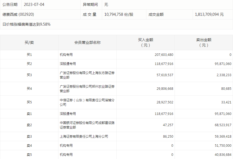Viewport: 233px width, 159px height.
Task: Click the 买5 row label
Action: (x=29, y=102)
